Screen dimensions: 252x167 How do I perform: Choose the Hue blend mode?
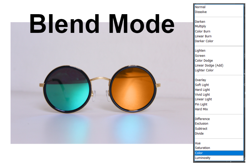(x=219, y=143)
